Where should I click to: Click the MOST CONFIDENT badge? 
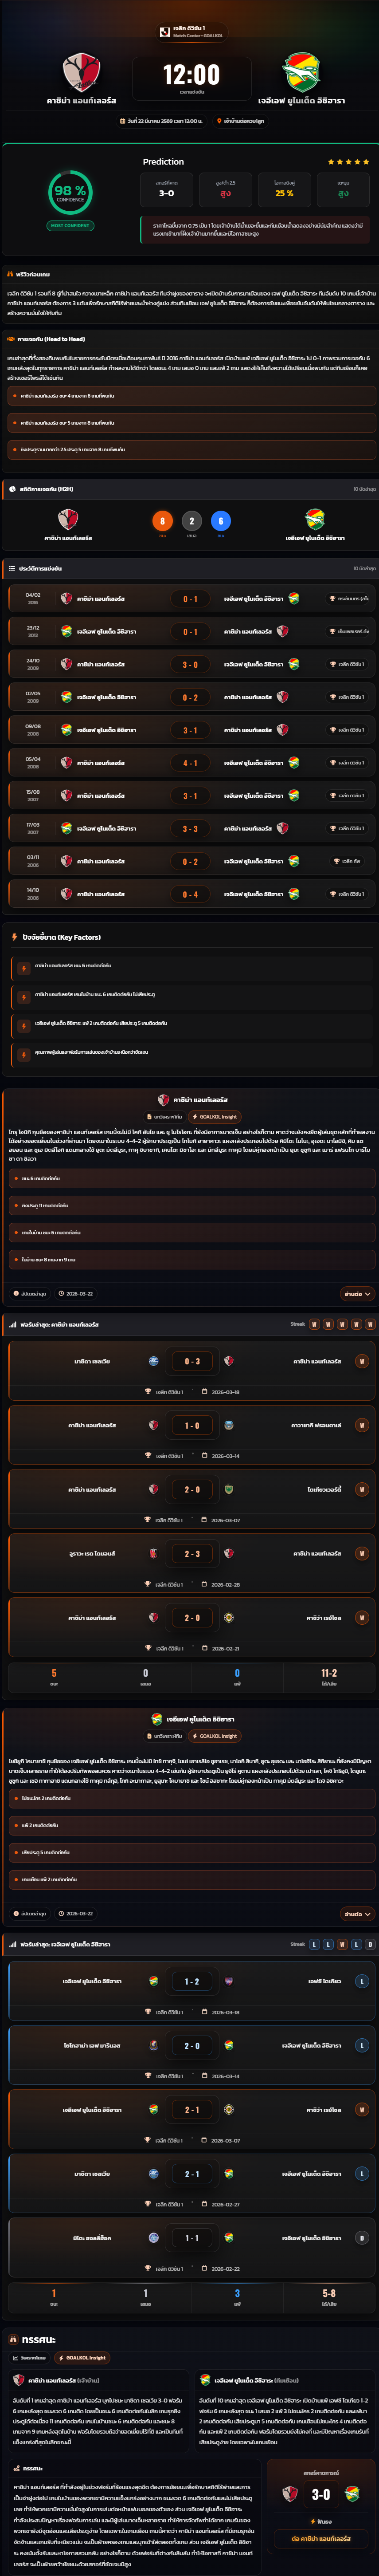coord(70,226)
